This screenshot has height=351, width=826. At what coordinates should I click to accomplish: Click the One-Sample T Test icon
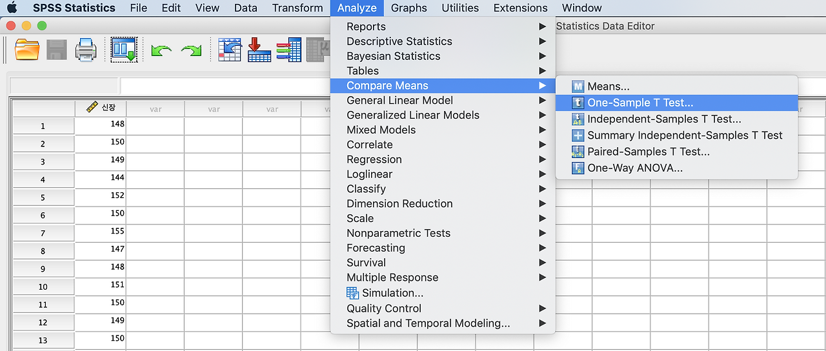(x=578, y=103)
